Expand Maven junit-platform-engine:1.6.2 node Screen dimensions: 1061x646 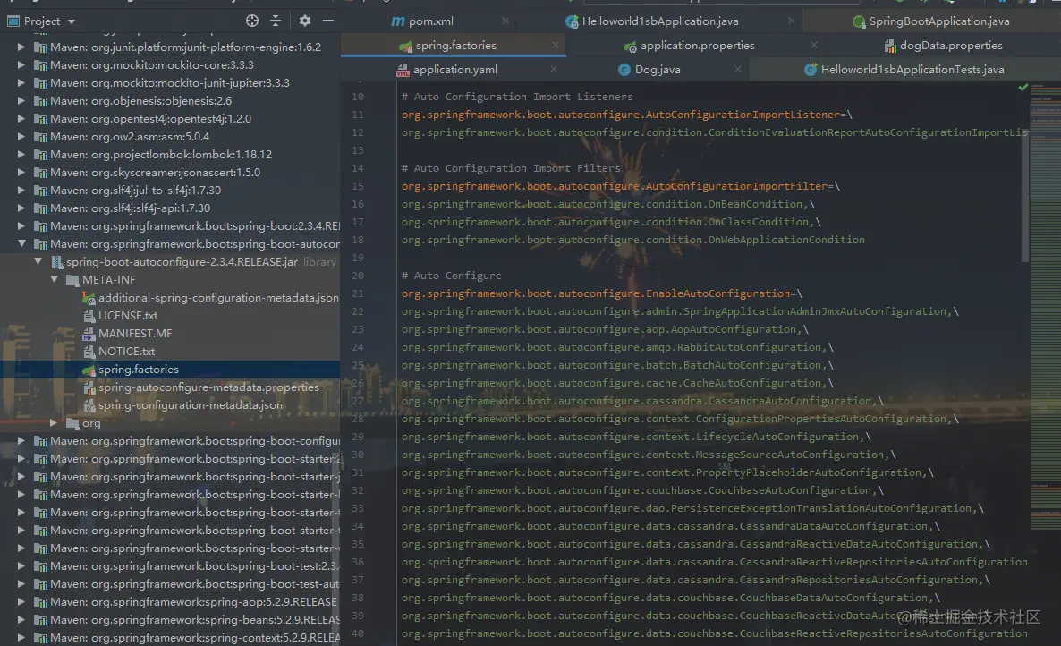point(21,47)
